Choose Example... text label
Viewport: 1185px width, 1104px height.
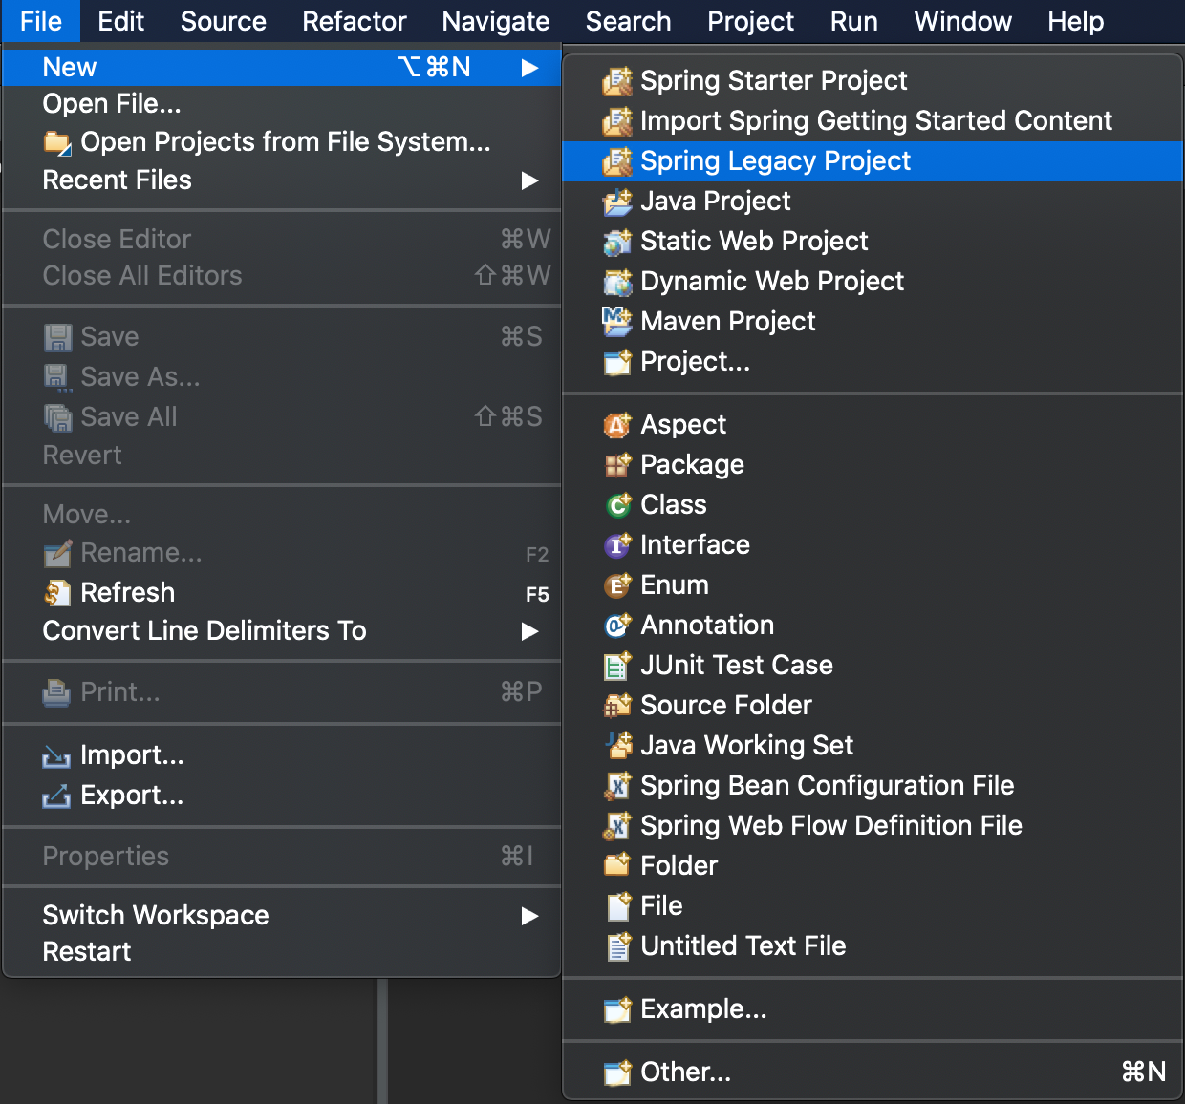(x=703, y=1009)
